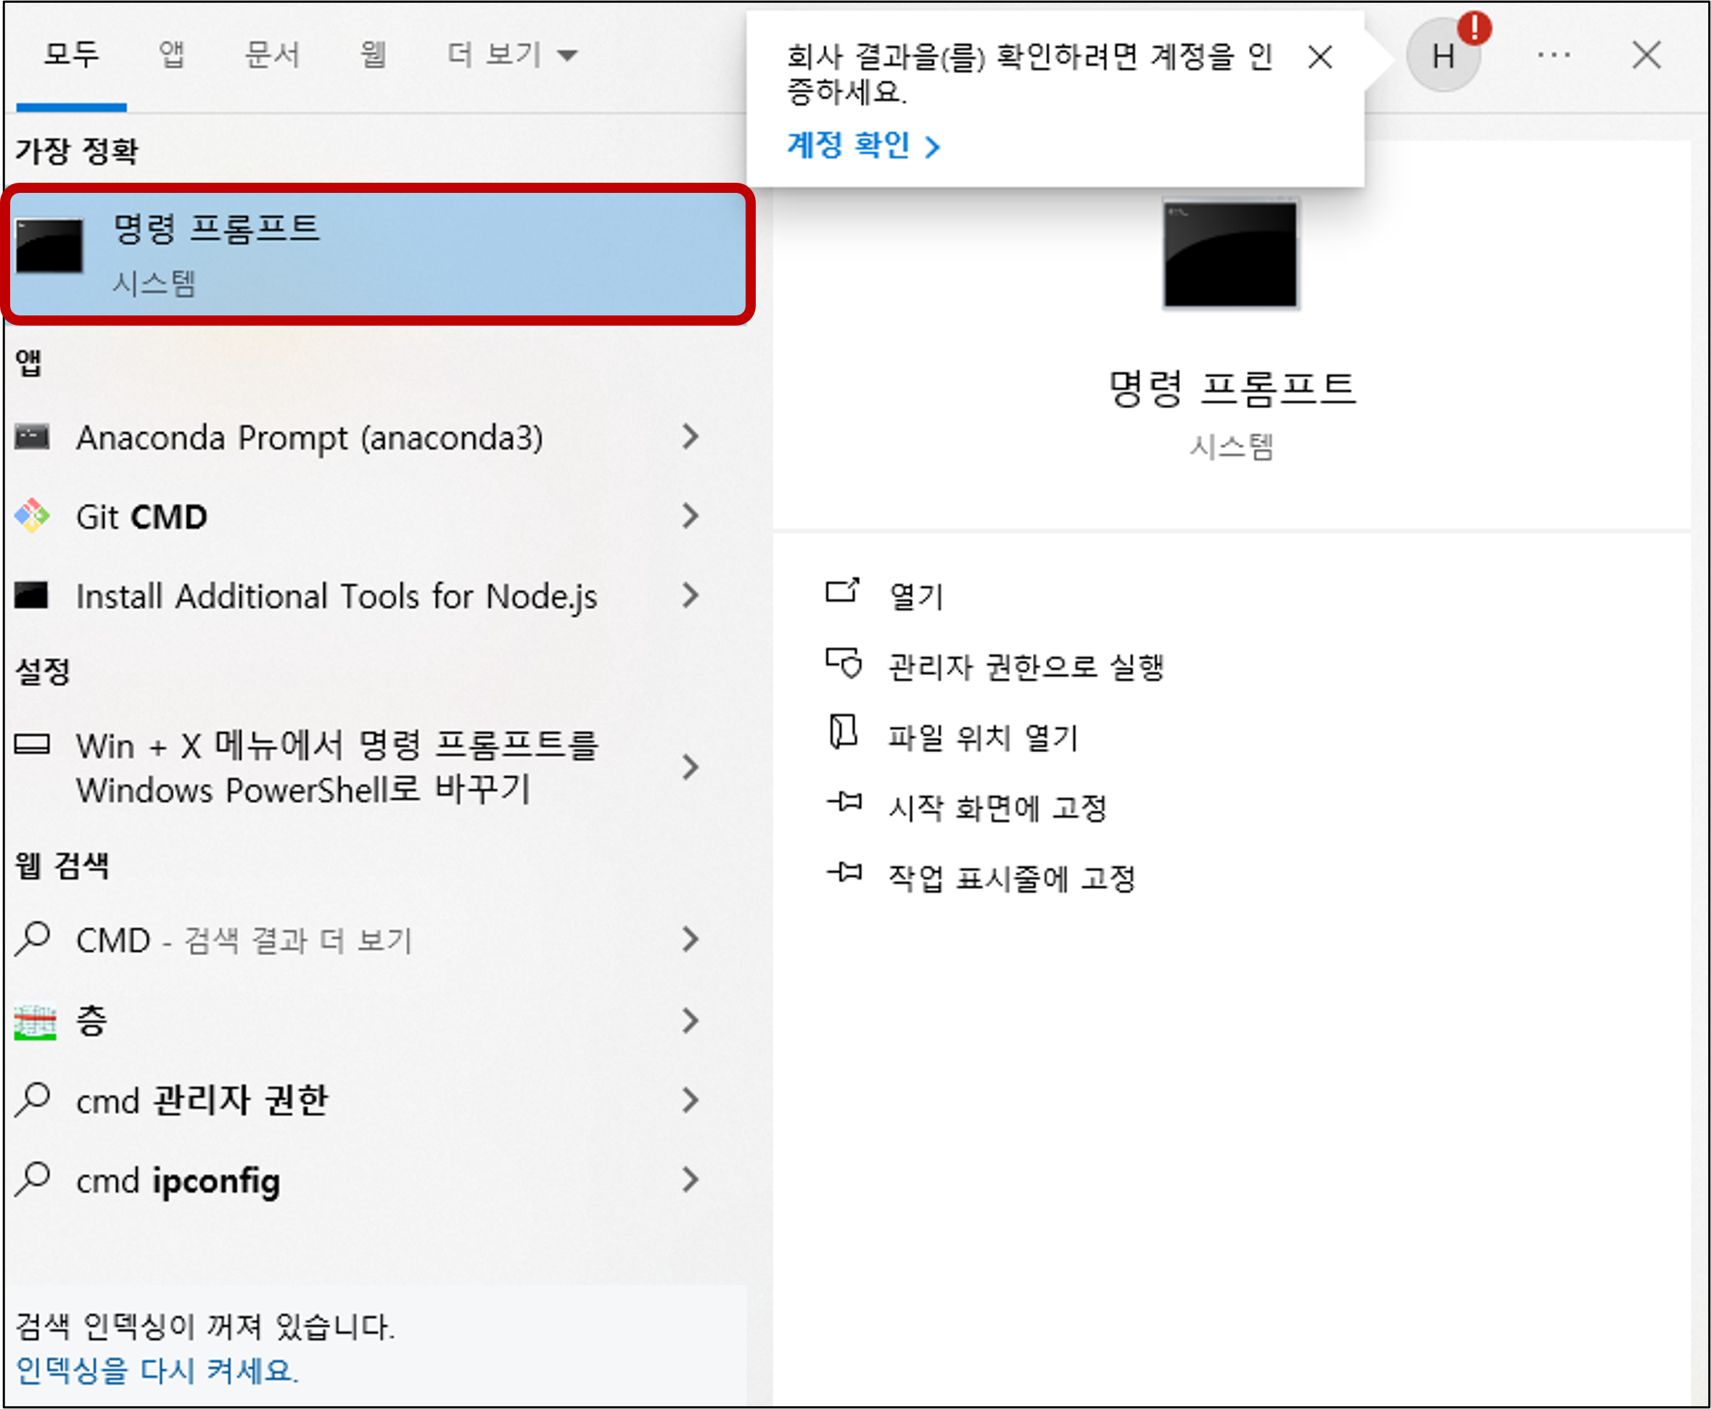This screenshot has width=1711, height=1409.
Task: Select 작업 표시줄에 고정 option
Action: click(x=1010, y=878)
